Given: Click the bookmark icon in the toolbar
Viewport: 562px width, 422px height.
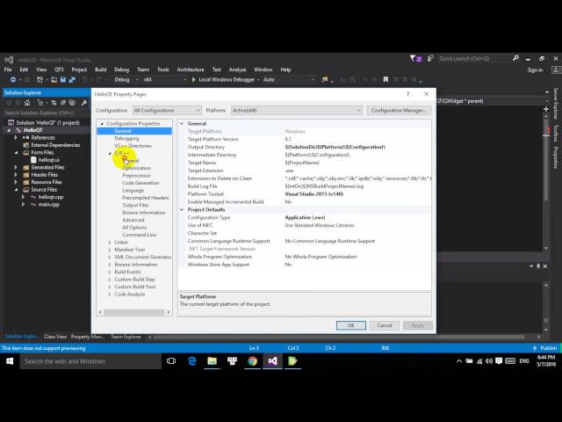Looking at the screenshot, I should 385,80.
